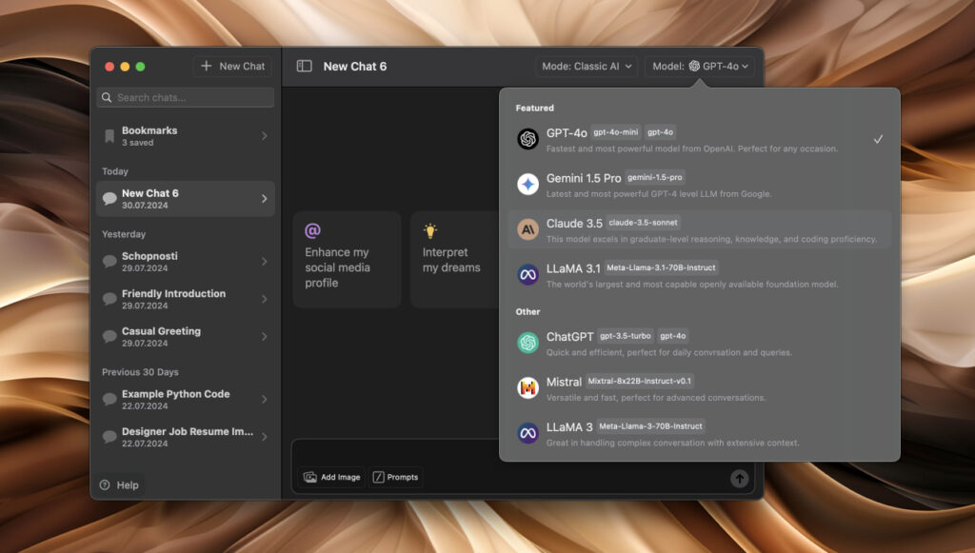Choose Interpret my dreams card
975x553 pixels.
click(455, 259)
